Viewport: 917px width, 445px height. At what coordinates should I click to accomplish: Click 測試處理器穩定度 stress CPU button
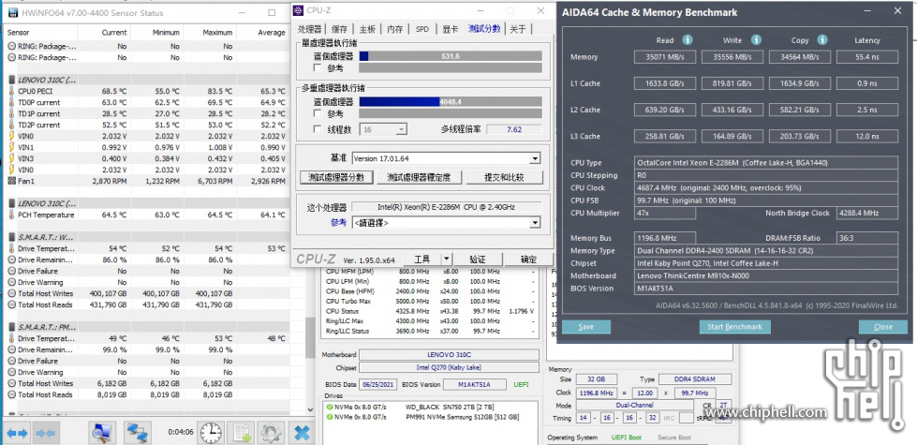pyautogui.click(x=421, y=177)
